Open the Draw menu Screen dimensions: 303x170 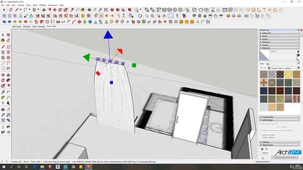tap(28, 5)
